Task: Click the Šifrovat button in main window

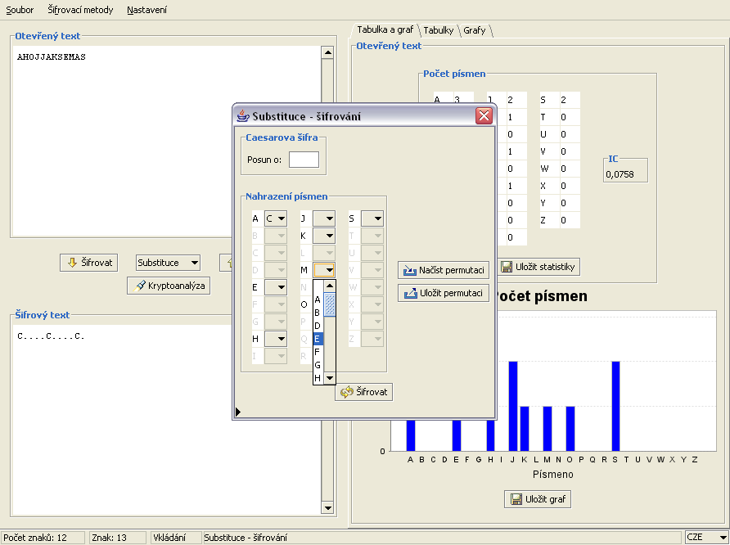Action: click(x=89, y=263)
